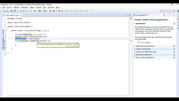179x101 pixels.
Task: Open the Debug button dropdown arrow
Action: tap(37, 11)
